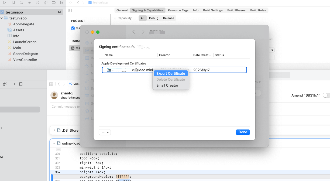Image resolution: width=330 pixels, height=181 pixels.
Task: Switch to the General tab
Action: (122, 10)
